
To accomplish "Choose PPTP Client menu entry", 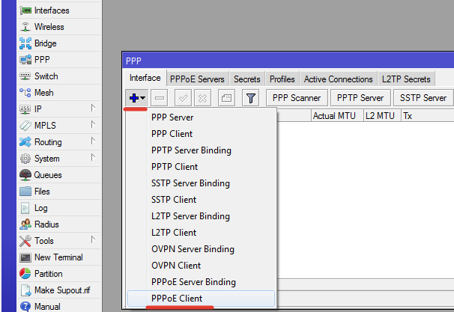I will coord(202,167).
